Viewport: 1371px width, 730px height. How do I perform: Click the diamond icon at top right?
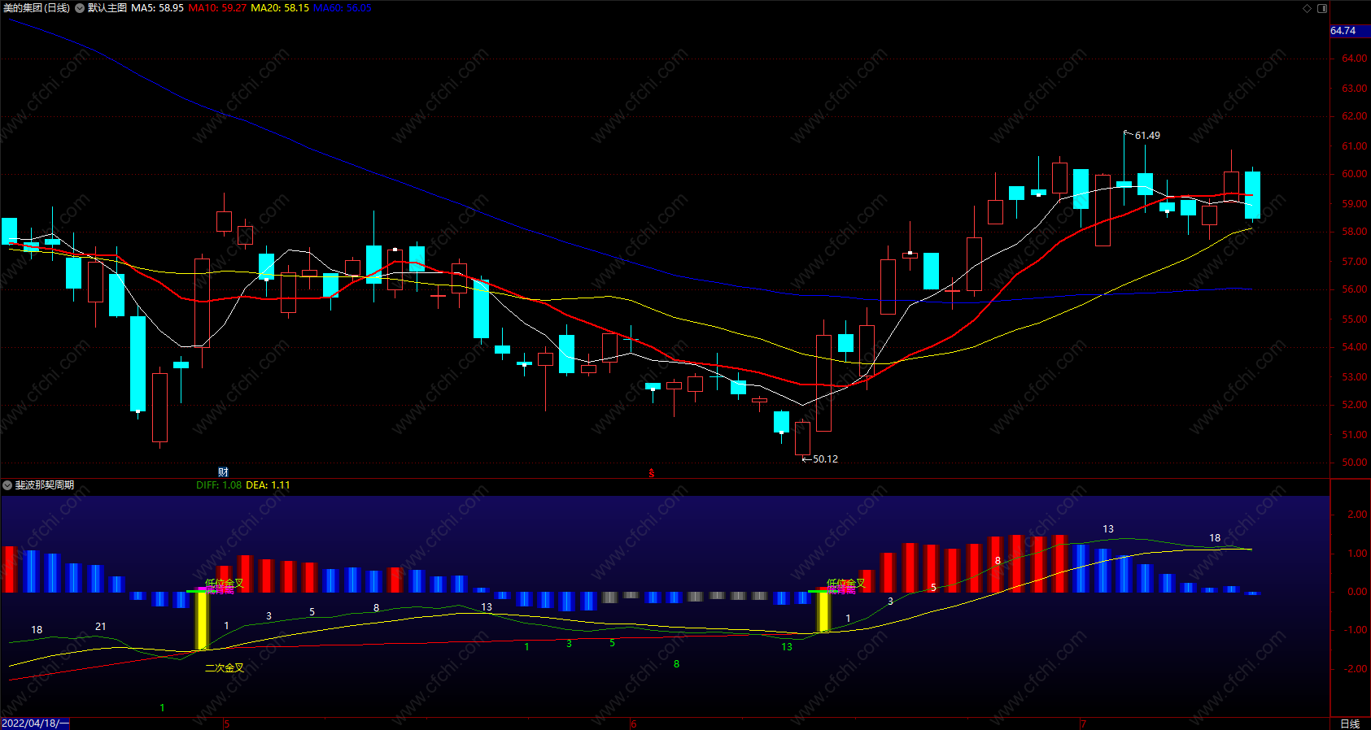(1308, 8)
